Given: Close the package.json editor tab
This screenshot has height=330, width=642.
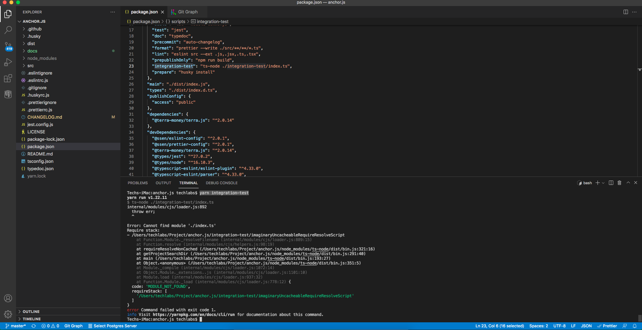Looking at the screenshot, I should point(163,12).
